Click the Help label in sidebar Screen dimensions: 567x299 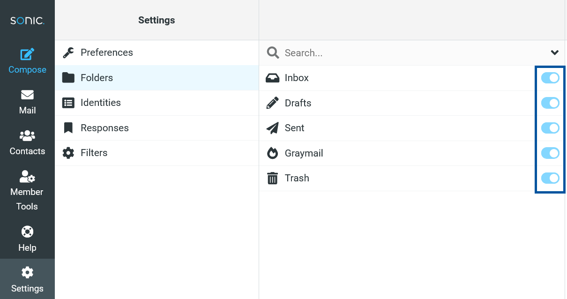[x=27, y=247]
